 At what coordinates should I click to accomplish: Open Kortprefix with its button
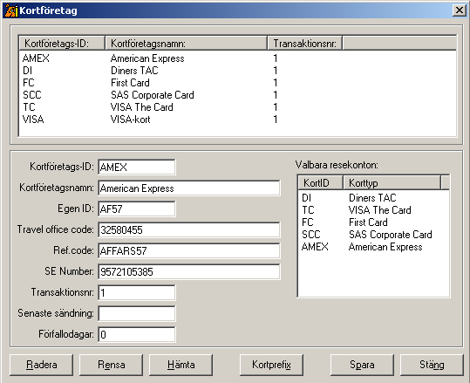(x=271, y=365)
